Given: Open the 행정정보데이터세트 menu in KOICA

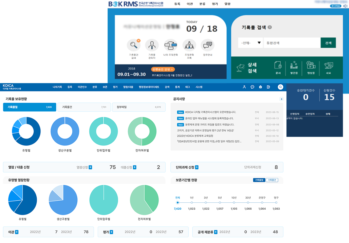Looking at the screenshot, I should click(149, 87).
